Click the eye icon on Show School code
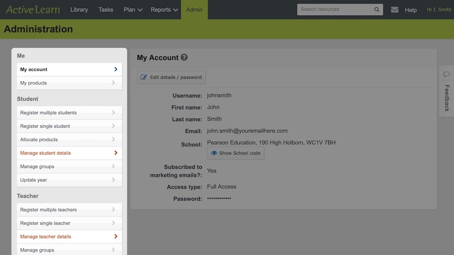454x255 pixels. (214, 153)
